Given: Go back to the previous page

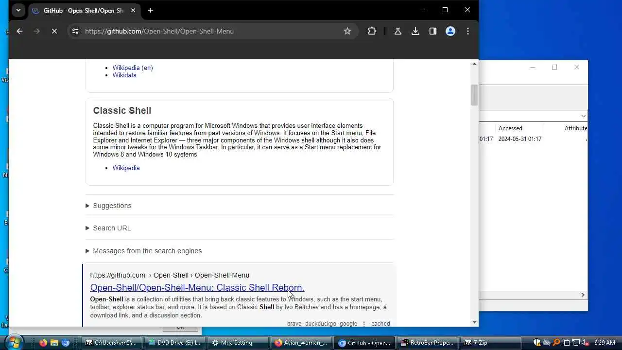Looking at the screenshot, I should pos(19,31).
